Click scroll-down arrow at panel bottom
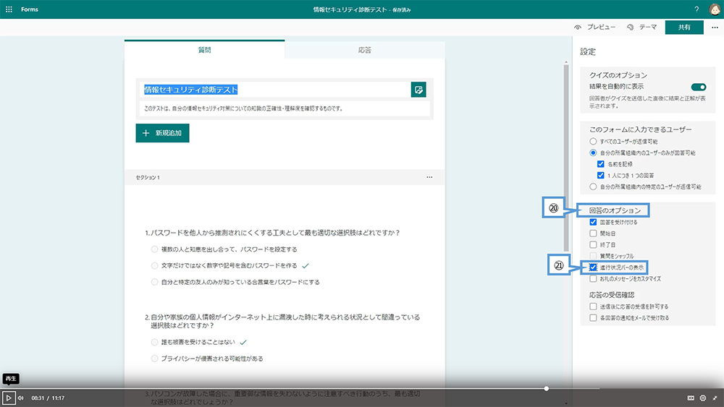724x407 pixels. click(566, 404)
